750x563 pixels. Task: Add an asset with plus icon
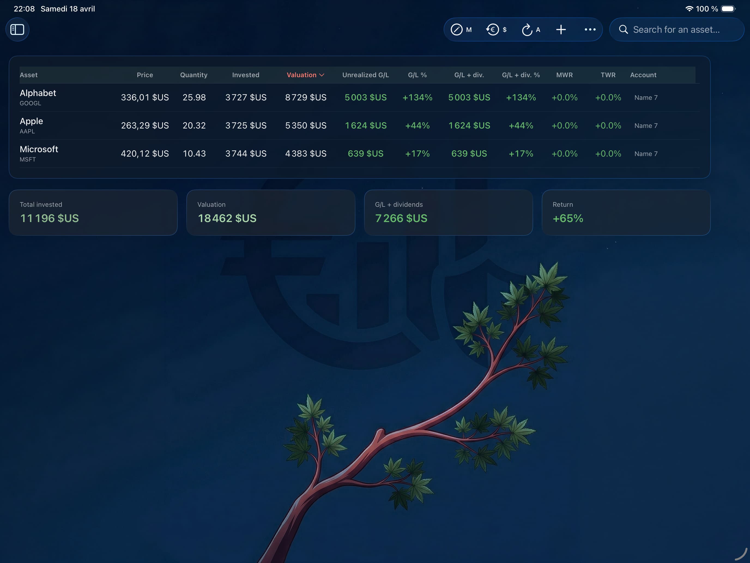[561, 29]
